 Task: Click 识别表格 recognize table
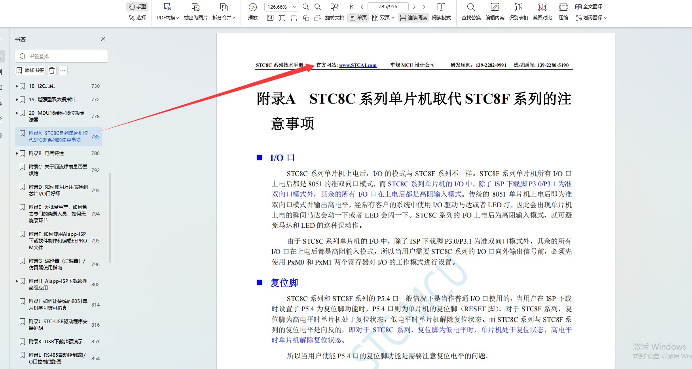coord(518,12)
